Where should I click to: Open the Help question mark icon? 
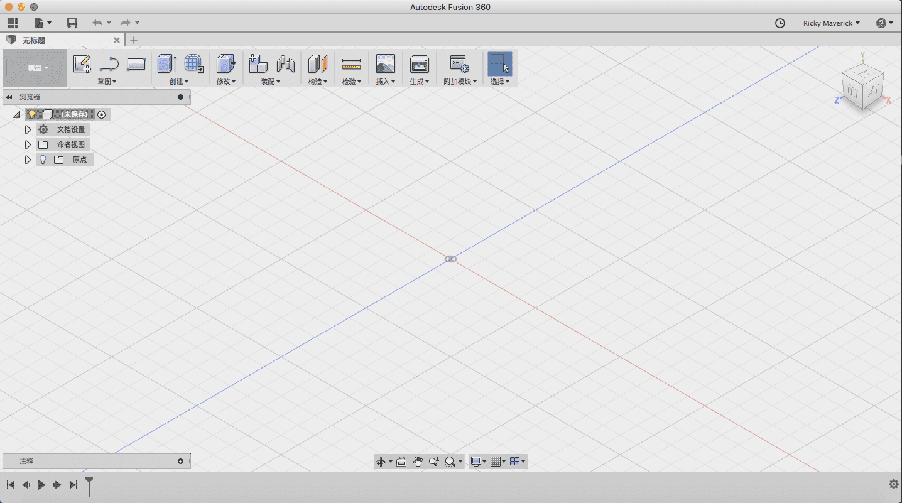pyautogui.click(x=881, y=23)
